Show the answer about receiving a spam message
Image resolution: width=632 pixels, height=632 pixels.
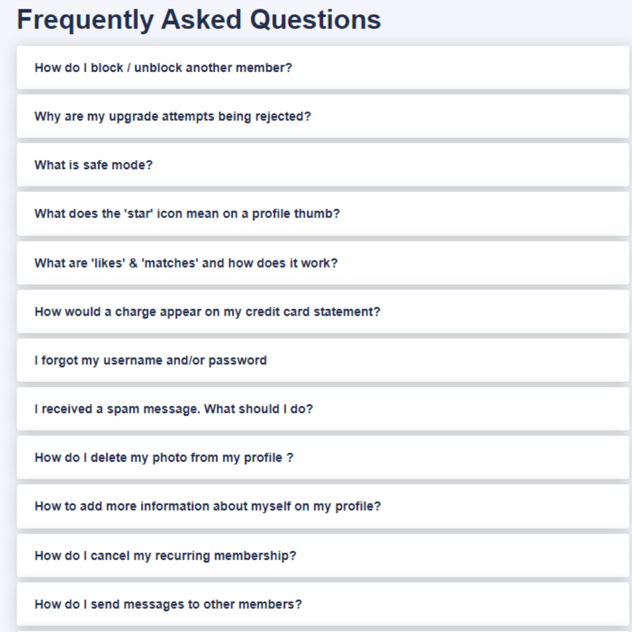[173, 409]
